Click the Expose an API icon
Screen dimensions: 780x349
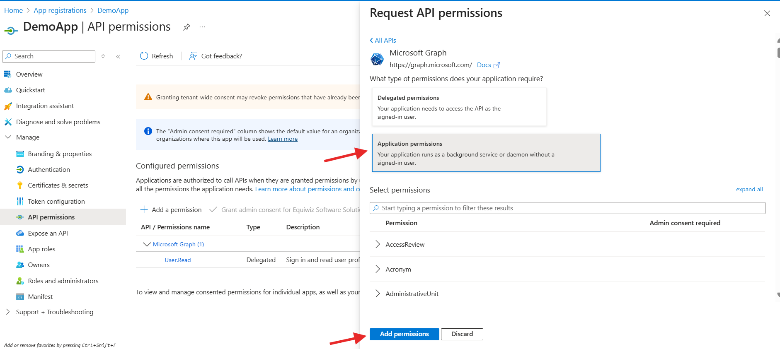[20, 233]
